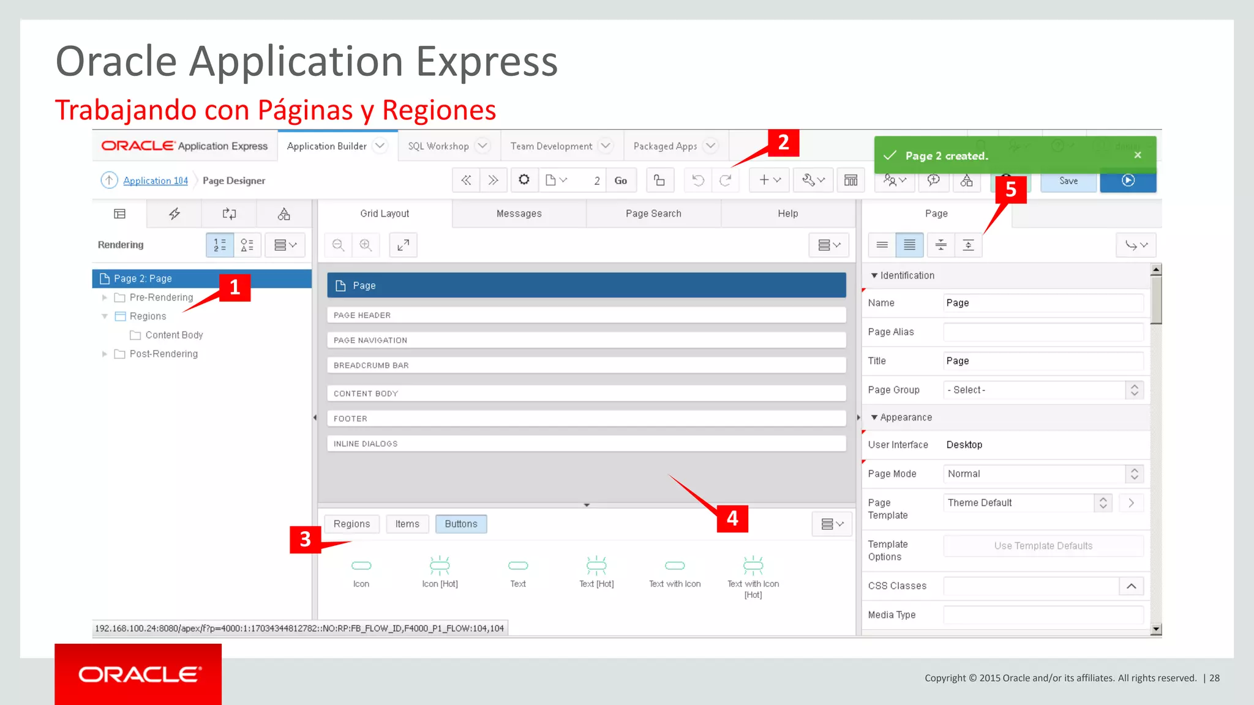Collapse the Regions tree node
The image size is (1254, 705).
point(105,316)
